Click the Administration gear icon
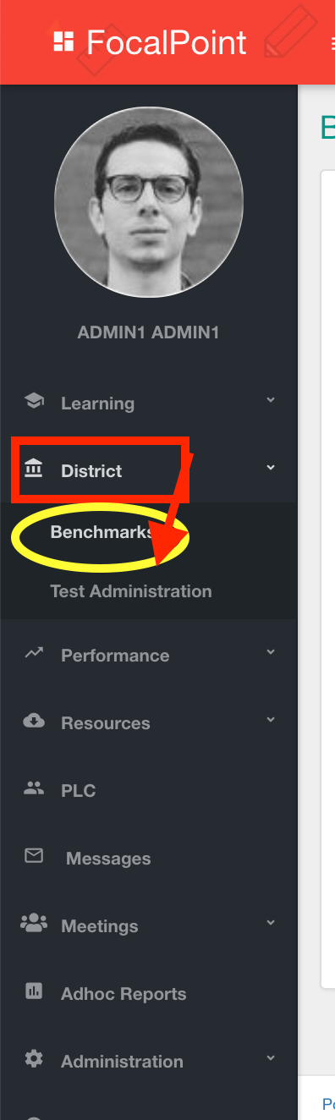This screenshot has height=1120, width=335. (34, 1059)
